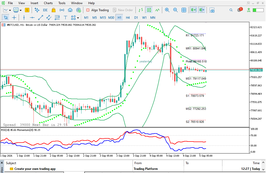Insert a text label
The height and width of the screenshot is (173, 266).
point(65,17)
